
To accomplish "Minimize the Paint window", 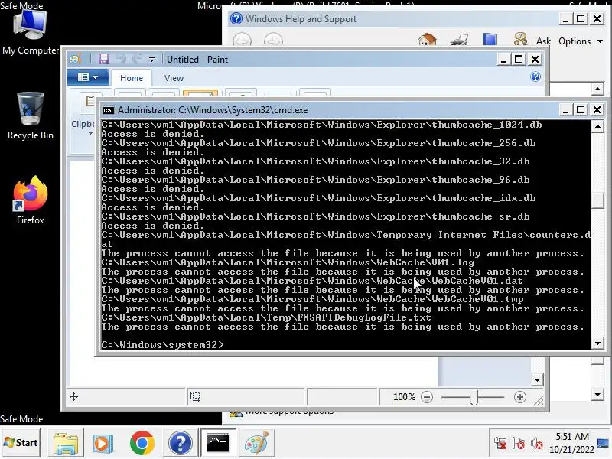I will 503,60.
